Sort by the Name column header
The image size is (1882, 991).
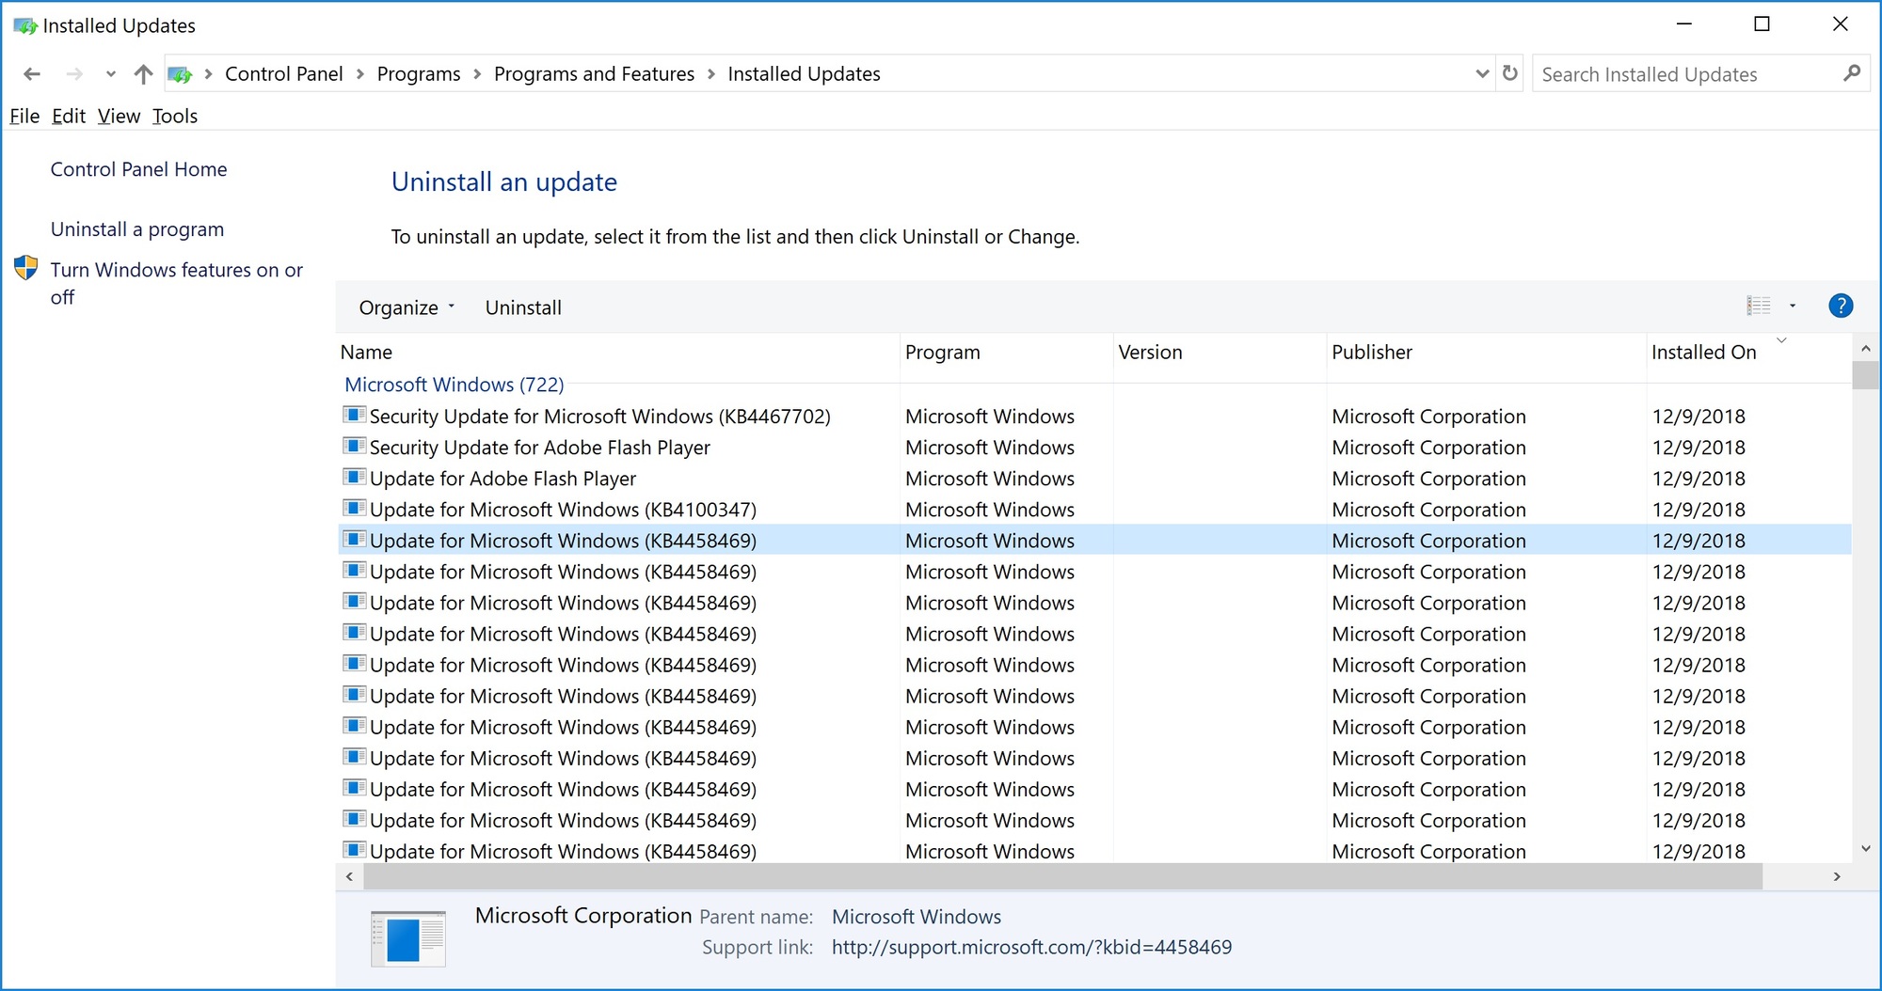[x=617, y=353]
